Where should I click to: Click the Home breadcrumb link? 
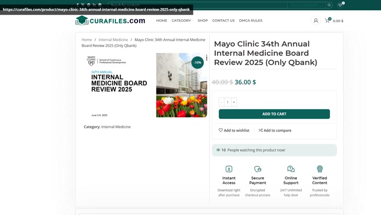[87, 40]
